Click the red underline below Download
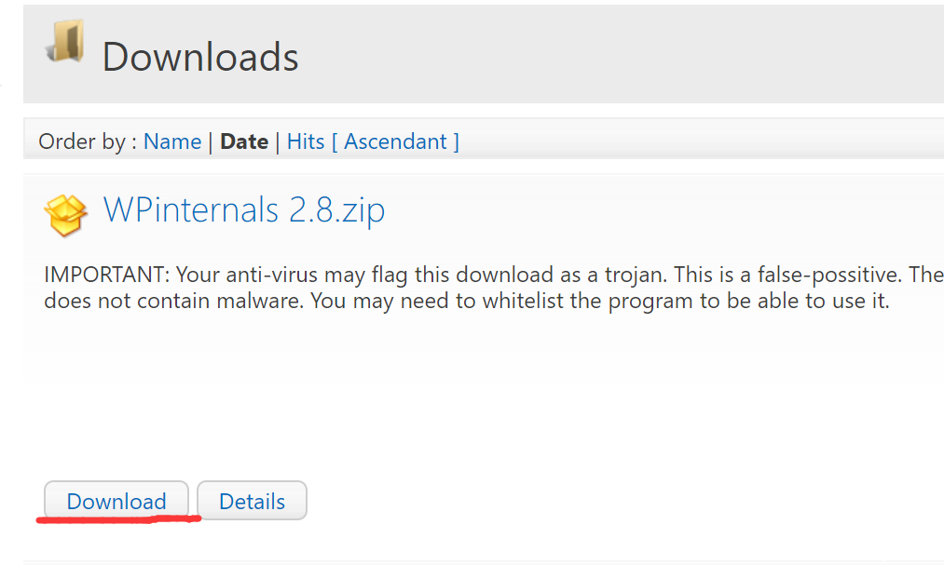The height and width of the screenshot is (565, 944). (118, 518)
